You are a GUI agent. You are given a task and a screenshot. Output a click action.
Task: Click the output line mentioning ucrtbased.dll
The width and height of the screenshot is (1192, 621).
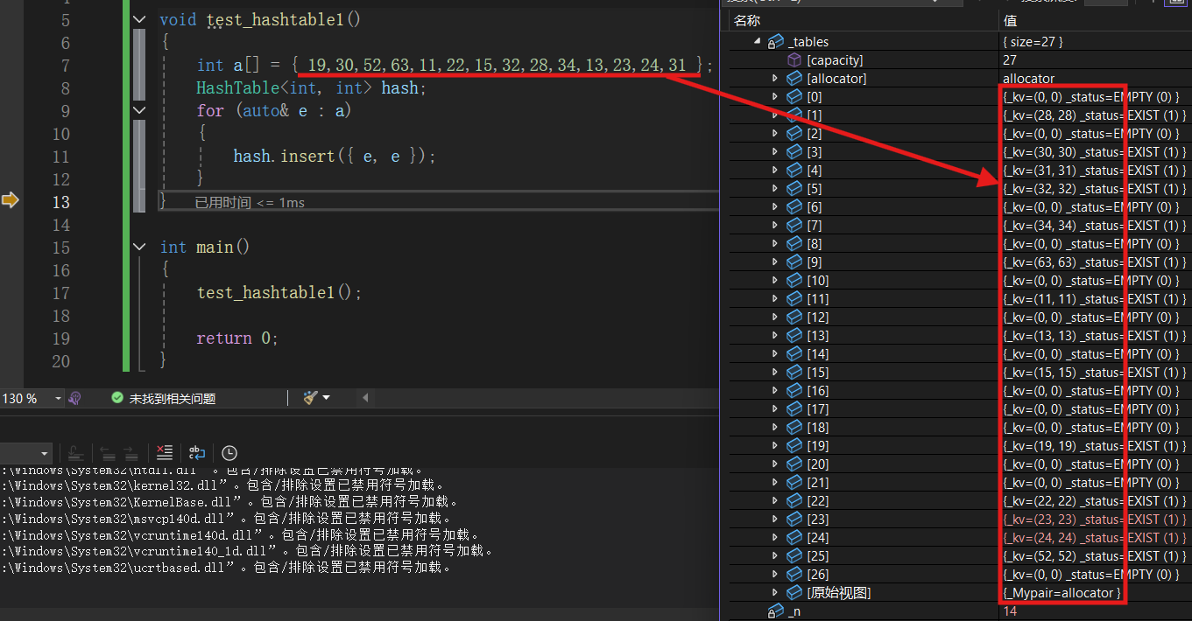click(227, 568)
